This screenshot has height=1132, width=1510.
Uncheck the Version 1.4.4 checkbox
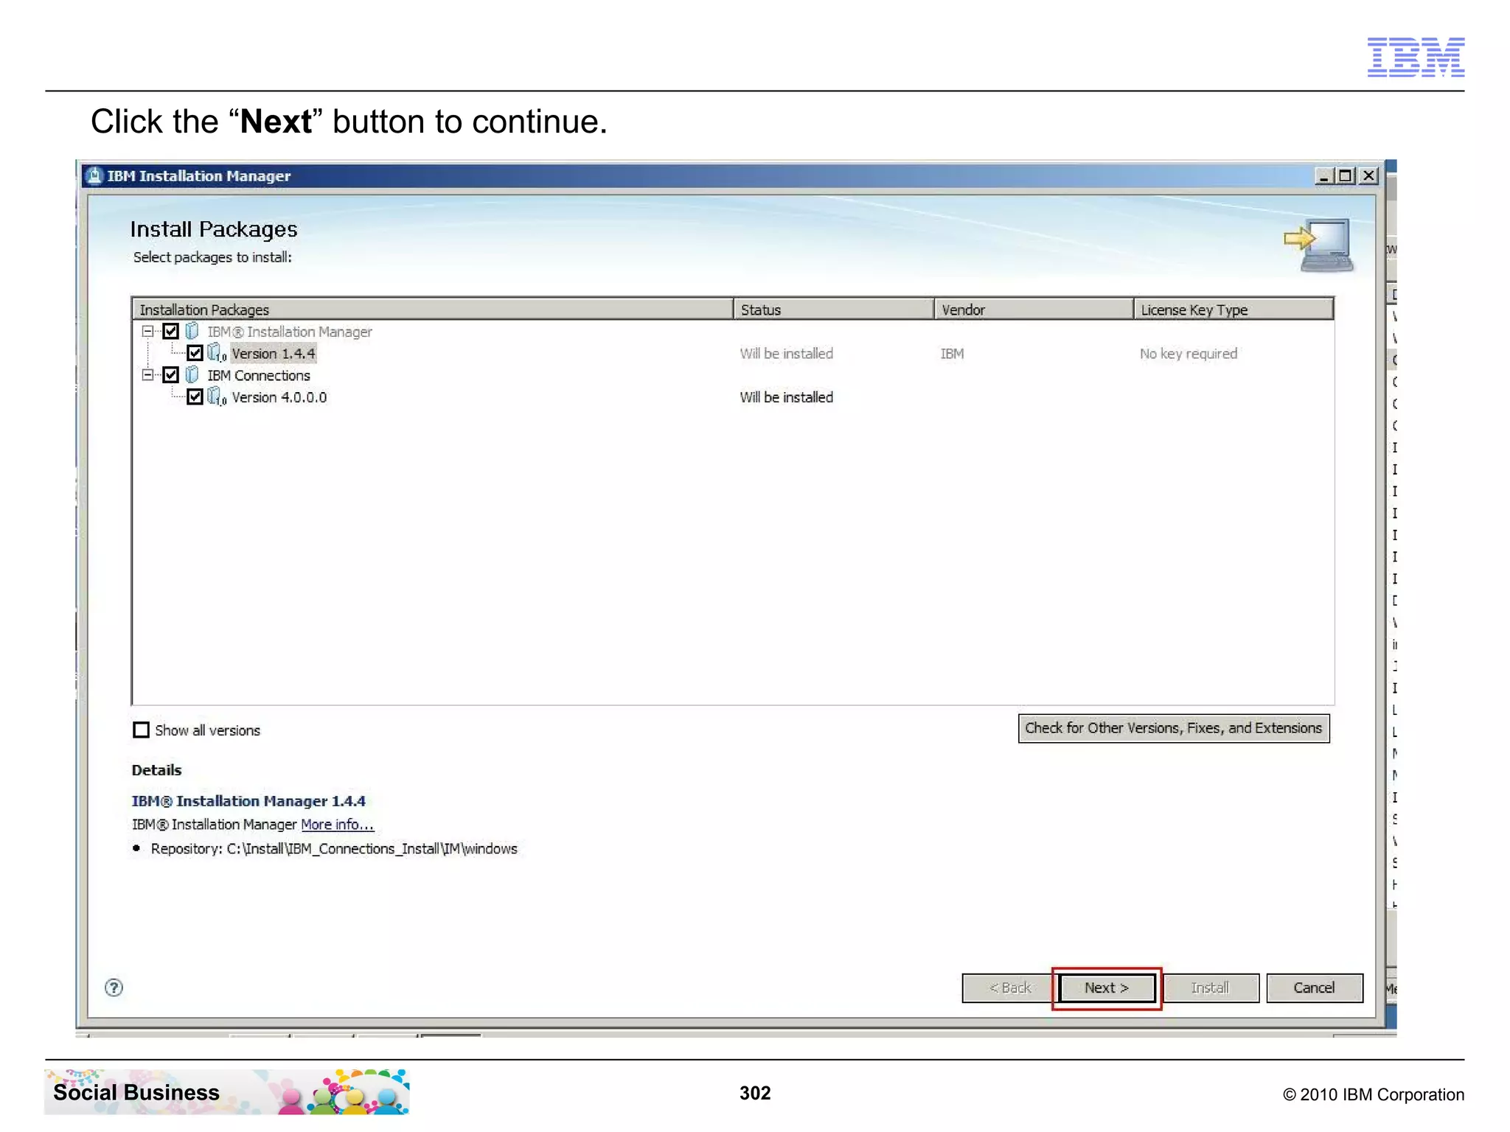click(x=195, y=353)
